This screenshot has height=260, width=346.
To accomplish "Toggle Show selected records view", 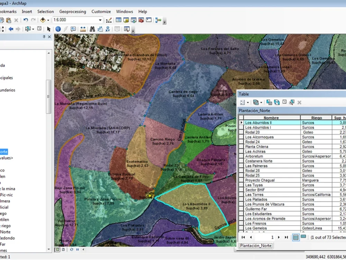I will (303, 237).
